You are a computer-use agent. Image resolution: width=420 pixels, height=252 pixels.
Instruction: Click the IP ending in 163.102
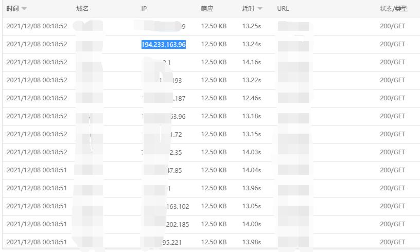pos(177,207)
